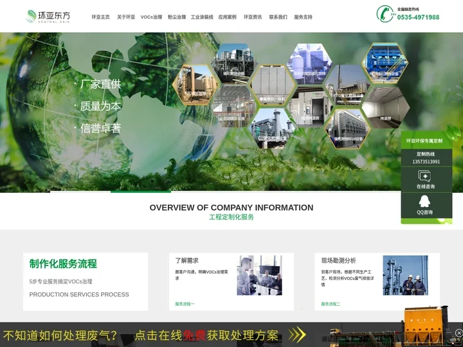Click OVERVIEW OF COMPANY INFORMATION heading

click(232, 208)
